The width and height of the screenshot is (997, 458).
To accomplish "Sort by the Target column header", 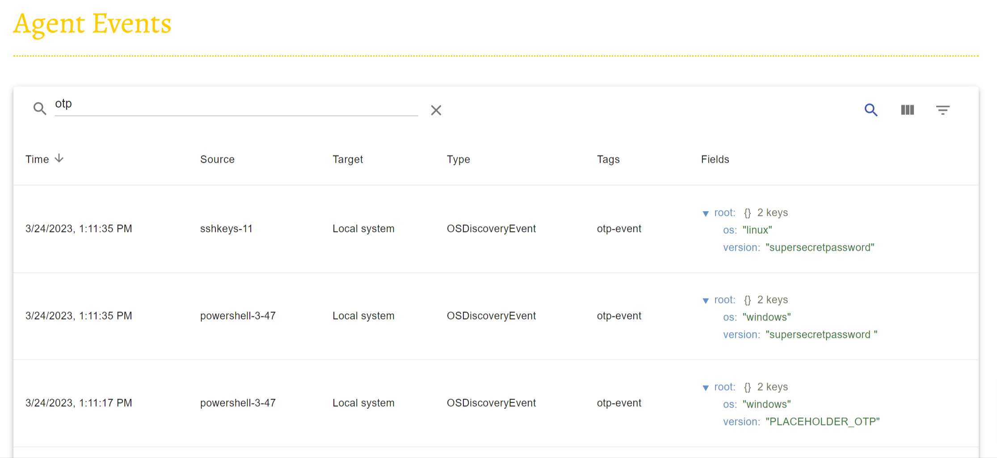I will [x=348, y=160].
